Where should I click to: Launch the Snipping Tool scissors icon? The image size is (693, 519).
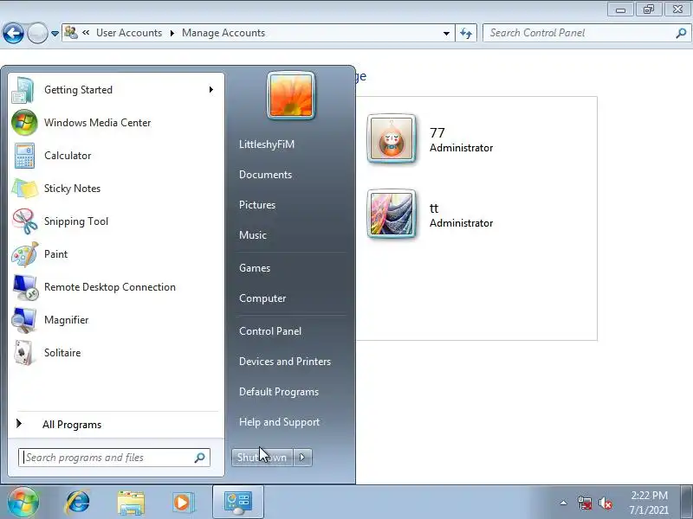click(x=24, y=221)
